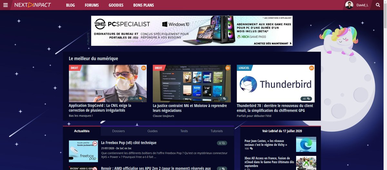This screenshot has height=170, width=387.
Task: Click the David_L profile avatar
Action: 349,5
